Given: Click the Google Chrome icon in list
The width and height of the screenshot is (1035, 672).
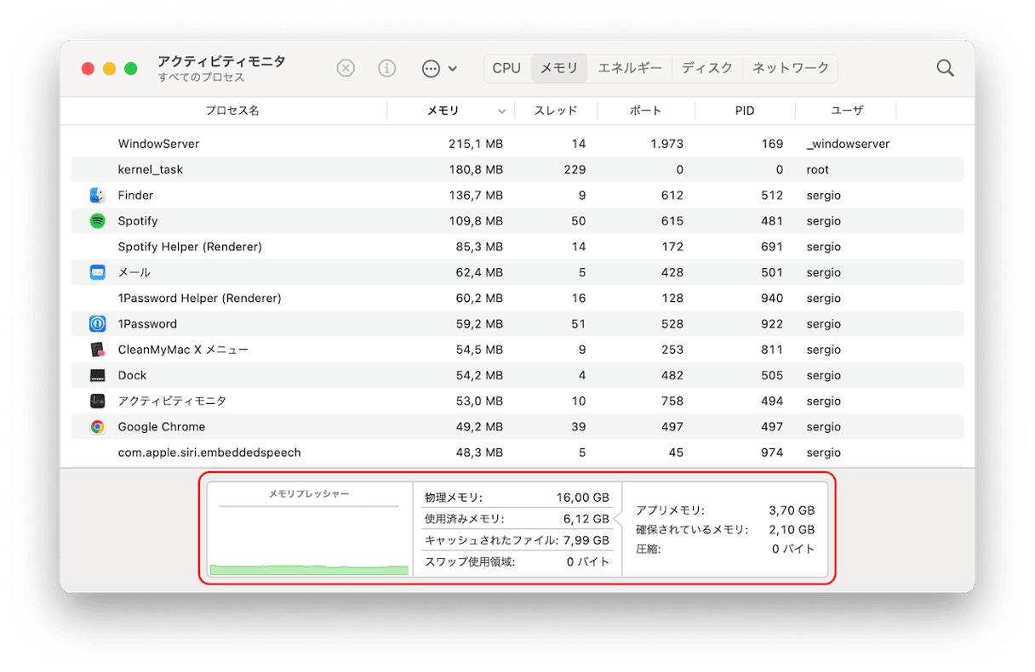Looking at the screenshot, I should click(x=98, y=427).
